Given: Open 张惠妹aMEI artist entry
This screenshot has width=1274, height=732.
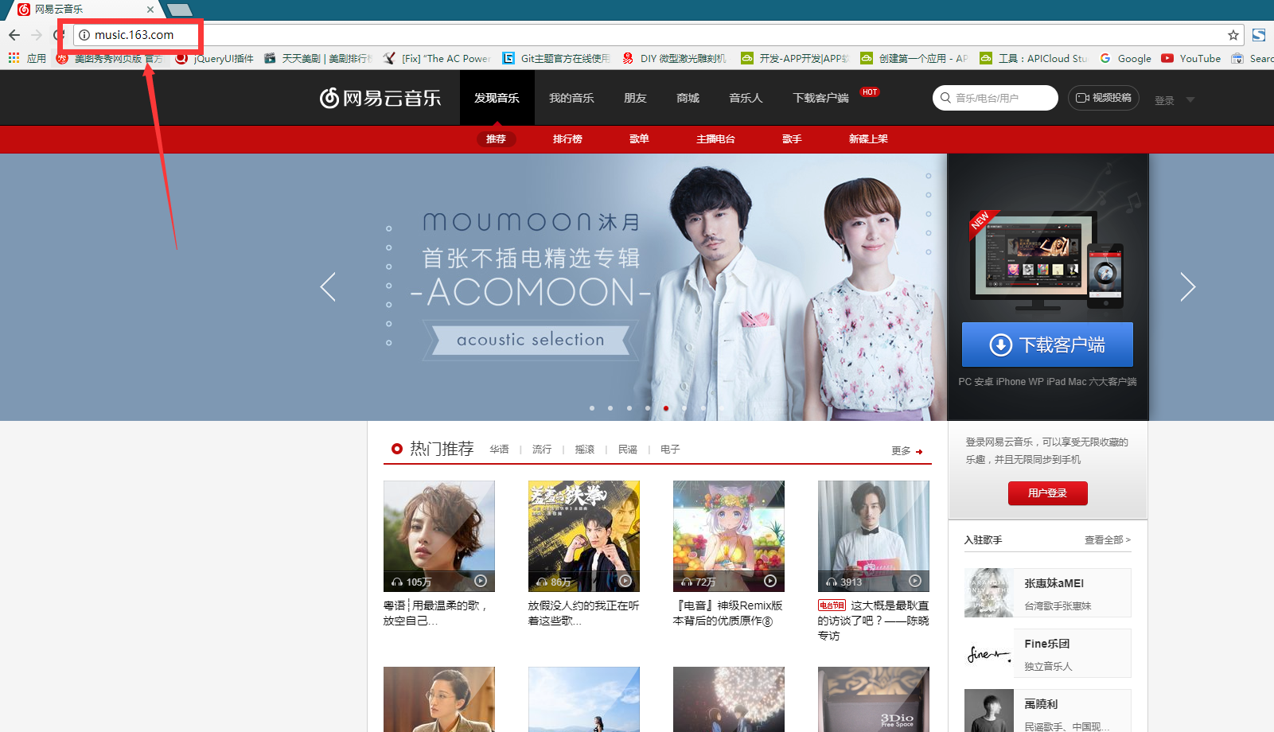Looking at the screenshot, I should [1047, 593].
